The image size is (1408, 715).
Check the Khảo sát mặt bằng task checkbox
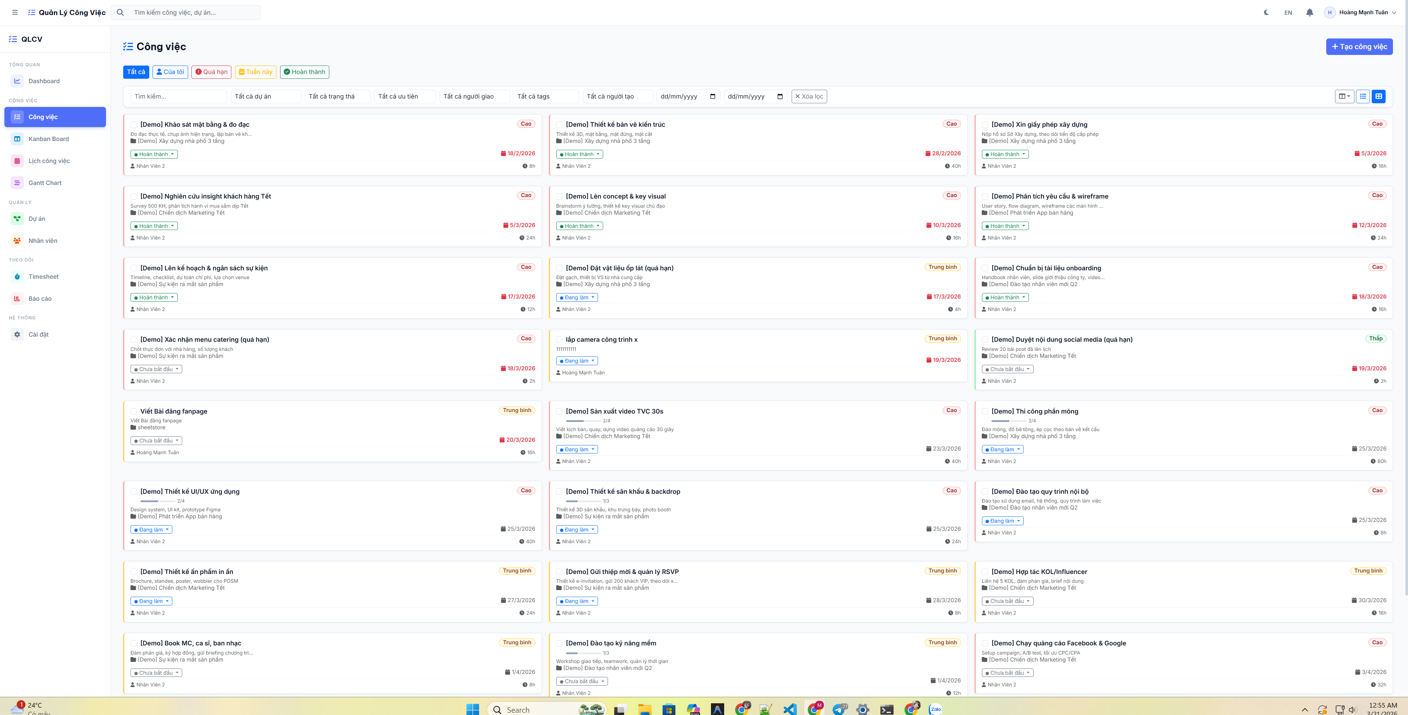point(134,125)
